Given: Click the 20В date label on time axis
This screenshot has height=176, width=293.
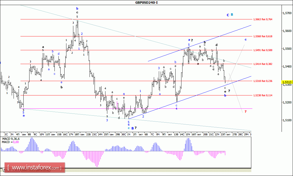Looking at the screenshot, I should 205,135.
